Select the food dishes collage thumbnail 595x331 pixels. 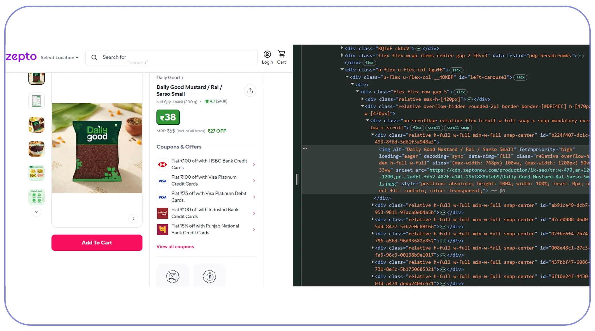(x=37, y=173)
